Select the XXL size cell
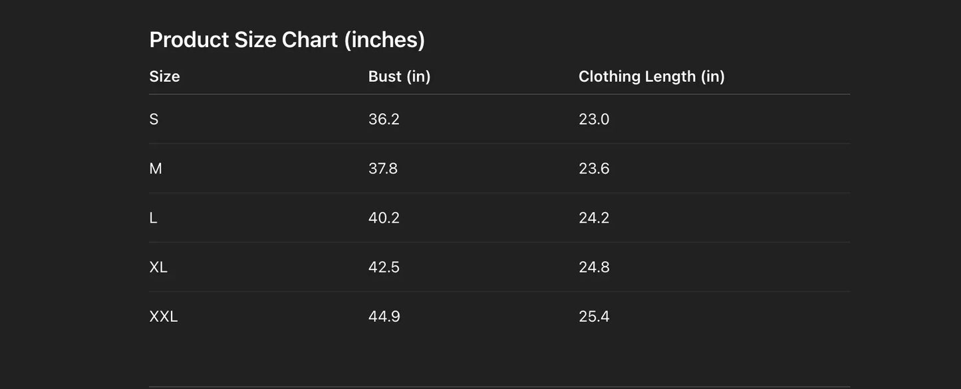Screen dimensions: 961x389 pos(164,316)
